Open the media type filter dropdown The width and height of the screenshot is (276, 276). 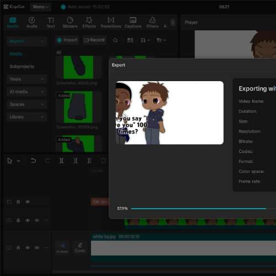[161, 40]
